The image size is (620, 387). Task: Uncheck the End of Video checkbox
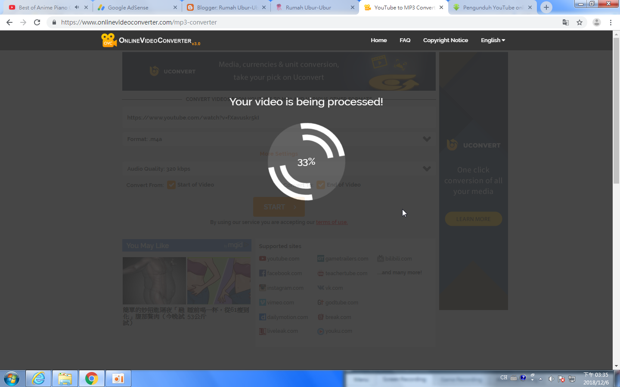pyautogui.click(x=320, y=184)
